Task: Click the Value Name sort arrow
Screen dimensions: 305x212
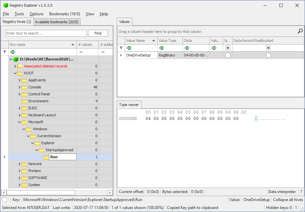Action: click(x=154, y=41)
